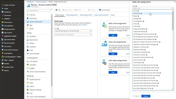This screenshot has width=176, height=99.
Task: Switch to Role assignments tab
Action: [72, 15]
